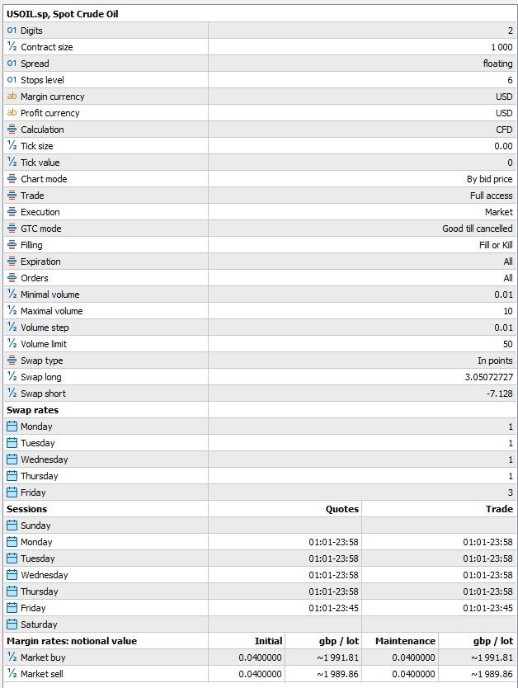Click the fraction icon beside Maximal volume
Viewport: 518px width, 688px height.
(x=12, y=311)
